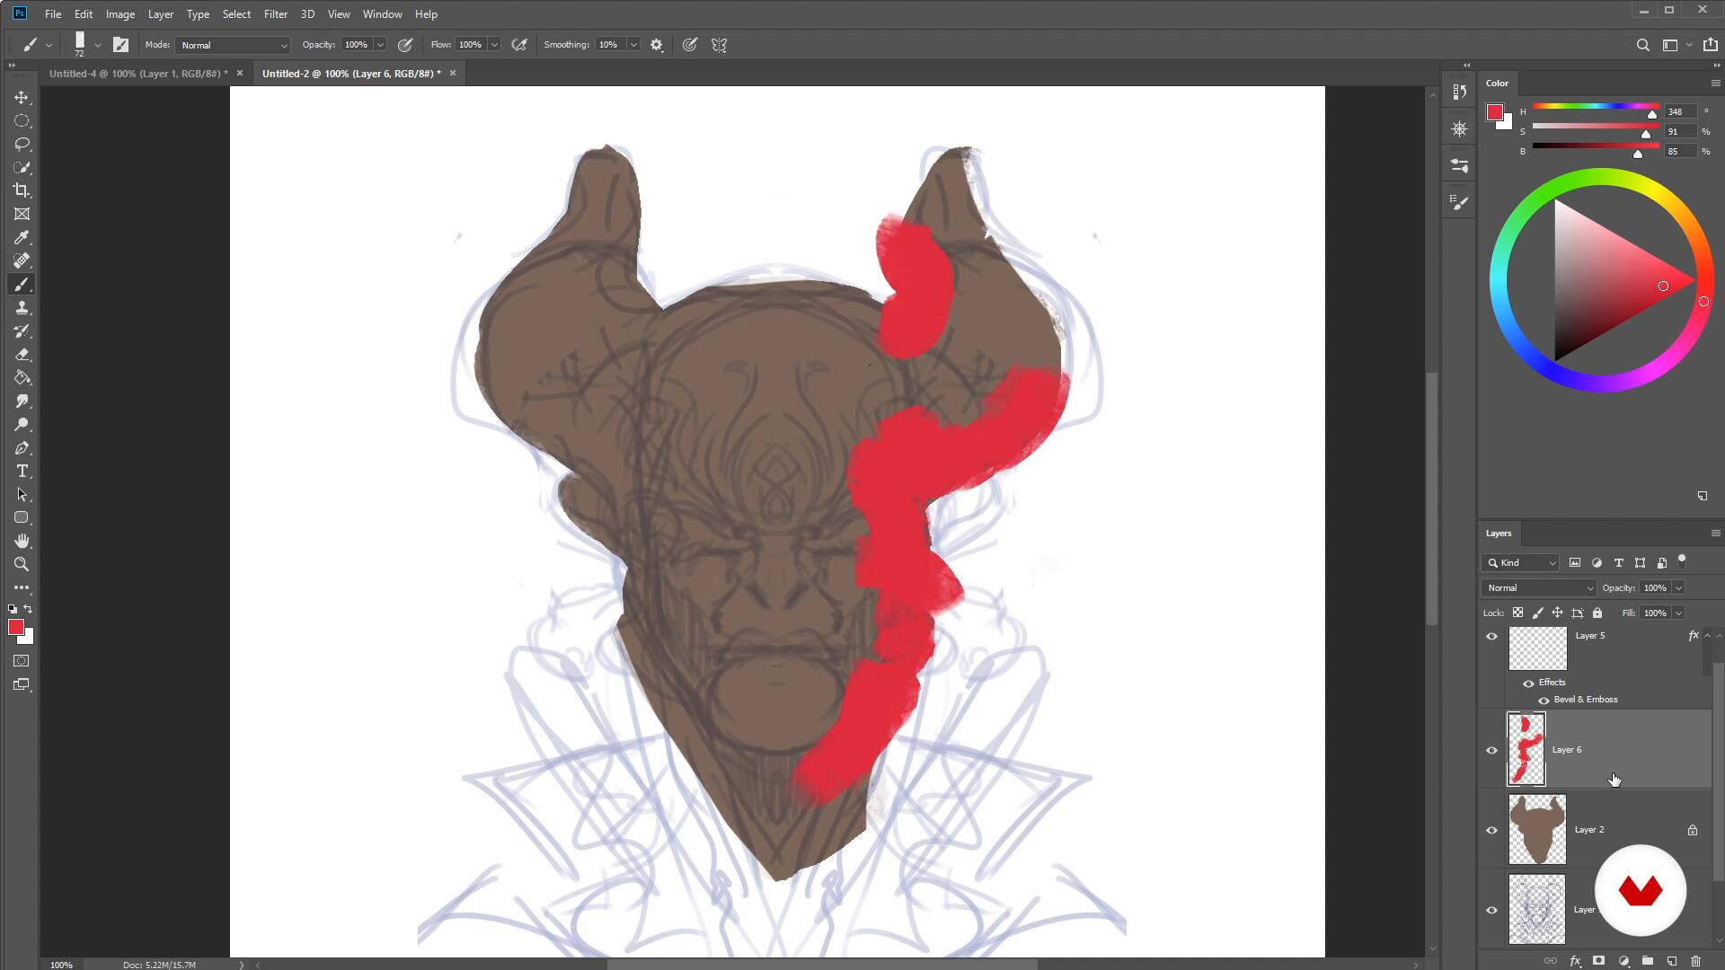
Task: Click the Layers panel tab
Action: (1498, 533)
